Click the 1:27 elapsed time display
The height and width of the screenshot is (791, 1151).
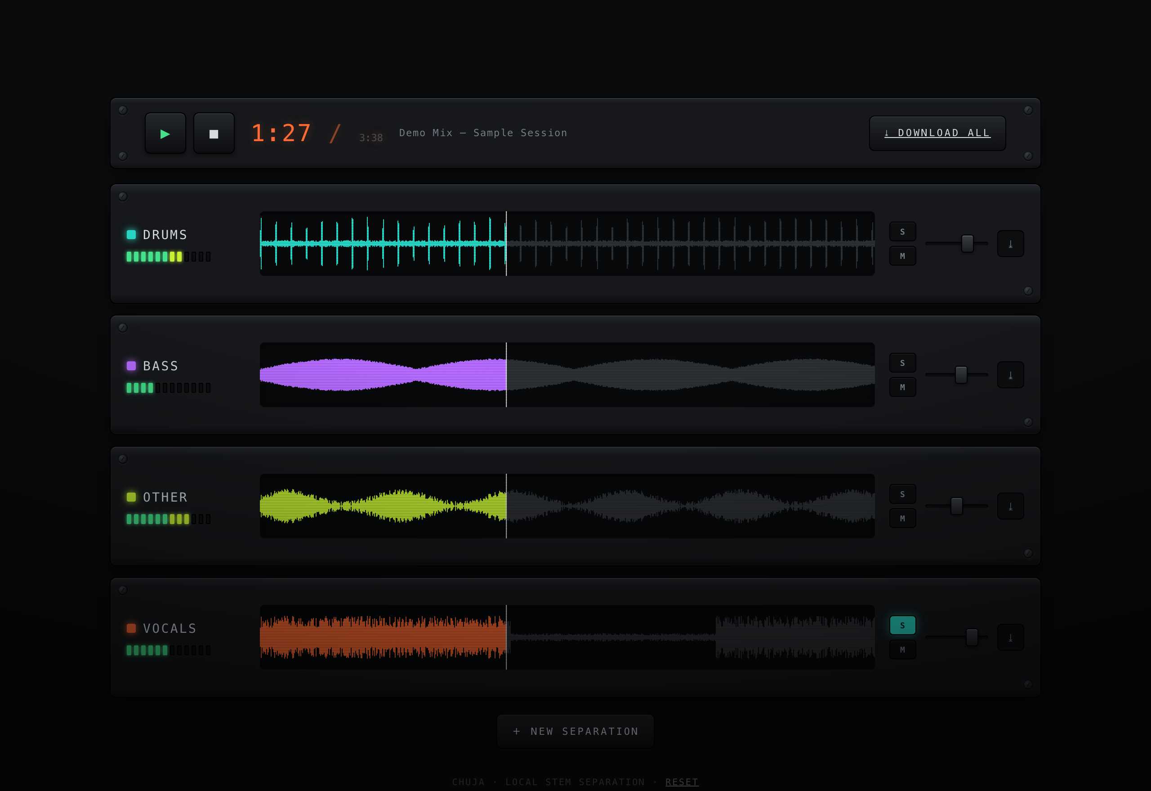tap(281, 133)
